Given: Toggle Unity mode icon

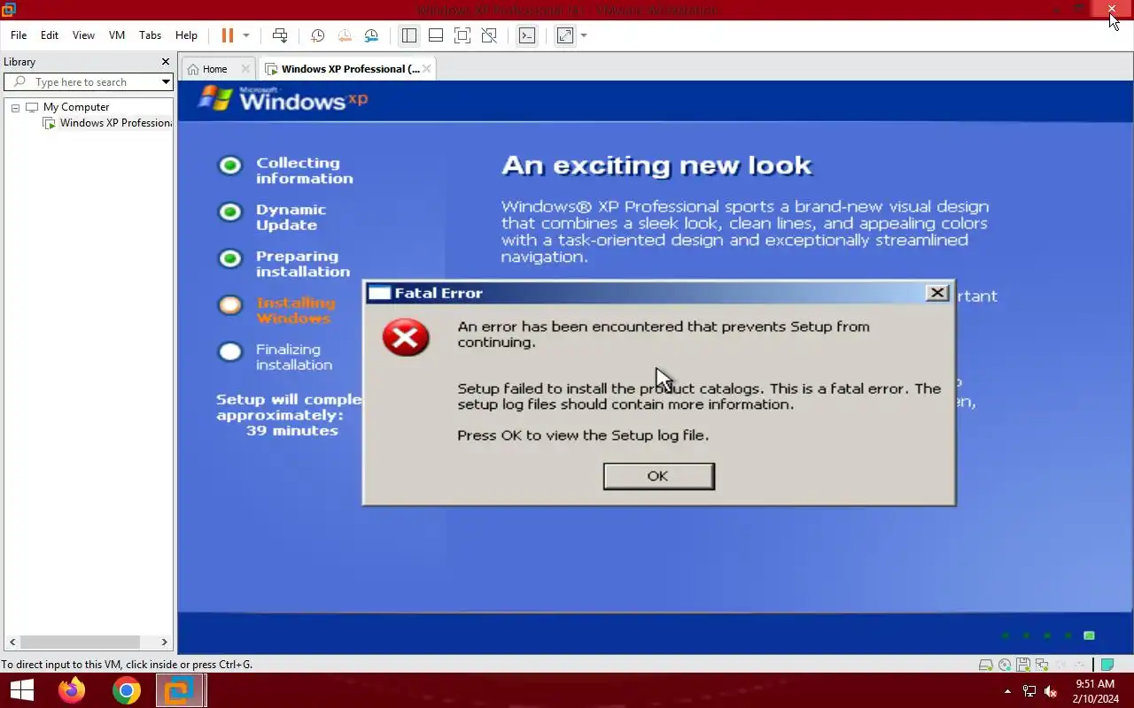Looking at the screenshot, I should (x=489, y=35).
